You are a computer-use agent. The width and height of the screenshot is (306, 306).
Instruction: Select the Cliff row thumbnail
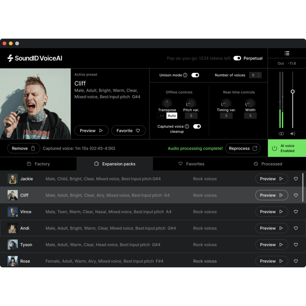(12, 195)
